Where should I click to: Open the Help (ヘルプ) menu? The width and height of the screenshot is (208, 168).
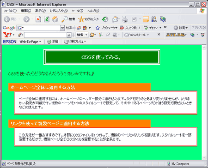pos(93,11)
